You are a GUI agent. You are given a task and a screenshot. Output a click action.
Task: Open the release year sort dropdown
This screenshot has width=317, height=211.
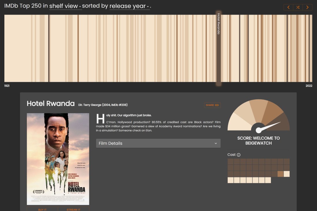click(129, 6)
